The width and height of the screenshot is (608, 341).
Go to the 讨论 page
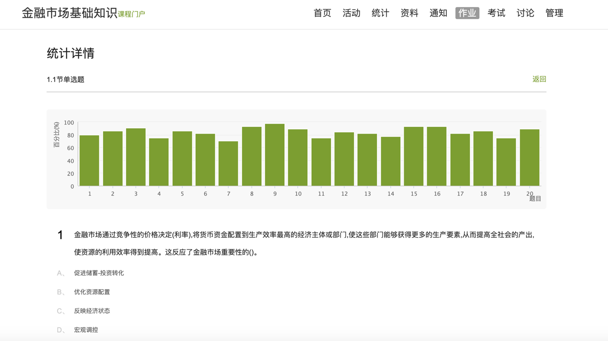coord(525,13)
